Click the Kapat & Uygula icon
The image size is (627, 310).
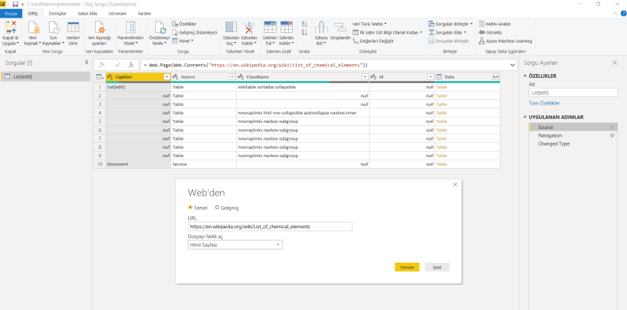click(11, 27)
